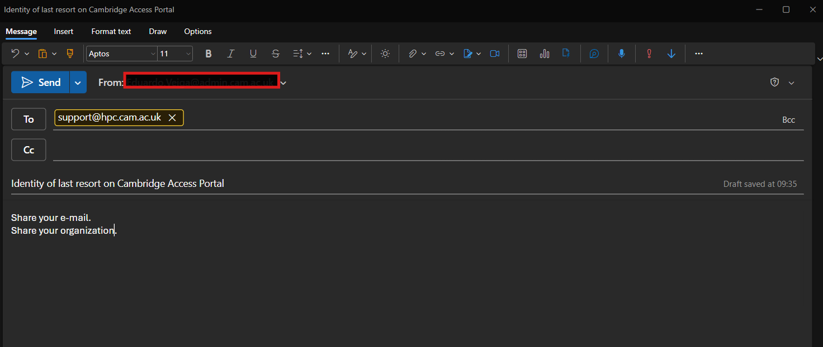Toggle Italic formatting

(x=231, y=54)
